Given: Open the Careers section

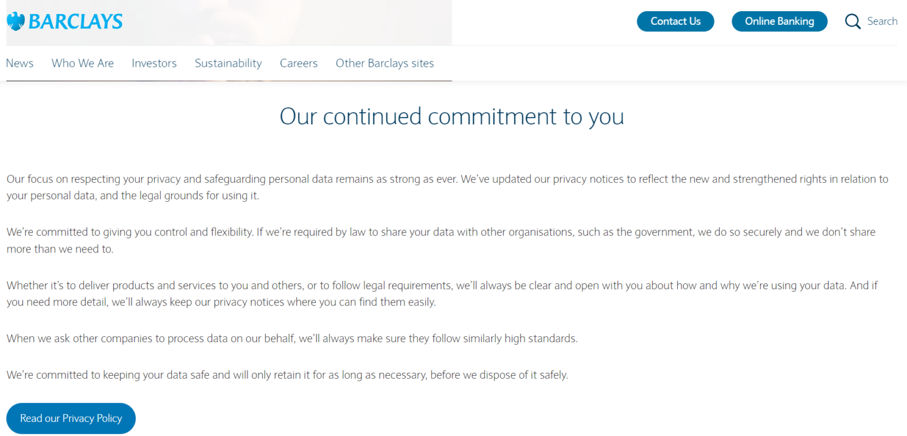Looking at the screenshot, I should coord(299,63).
